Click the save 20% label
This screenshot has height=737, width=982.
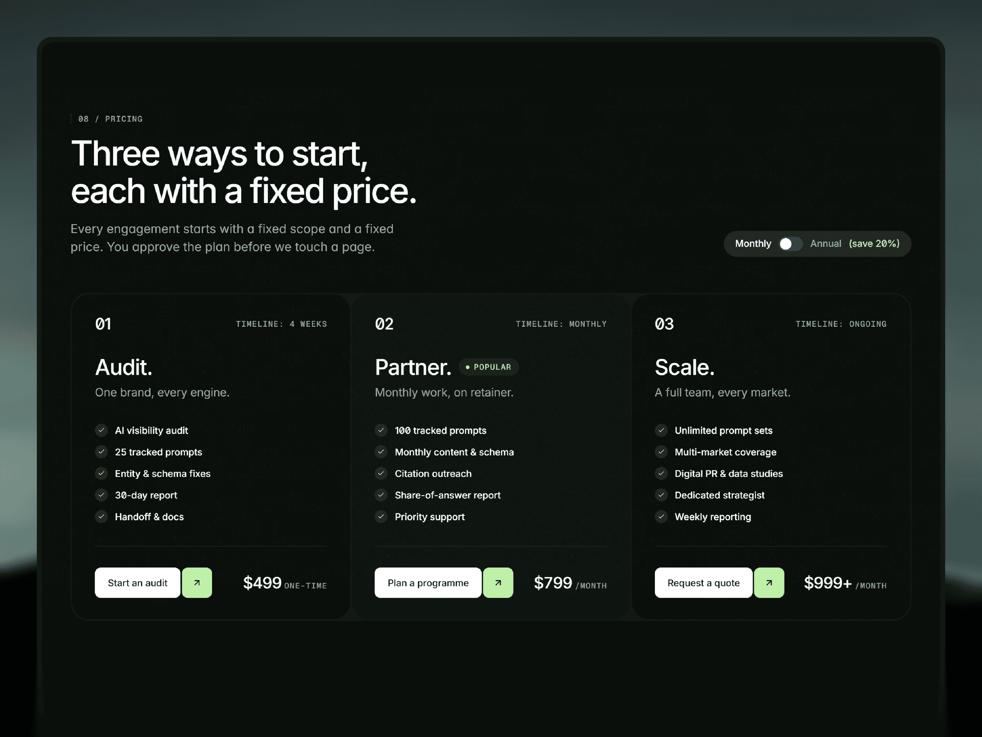874,244
